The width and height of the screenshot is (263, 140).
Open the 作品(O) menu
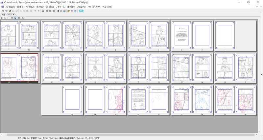click(30, 7)
